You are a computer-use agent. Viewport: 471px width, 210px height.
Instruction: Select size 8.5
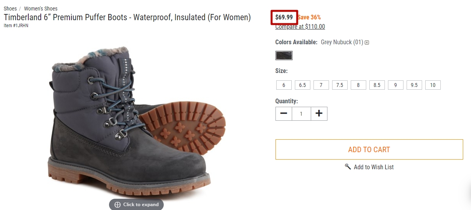[x=377, y=85]
